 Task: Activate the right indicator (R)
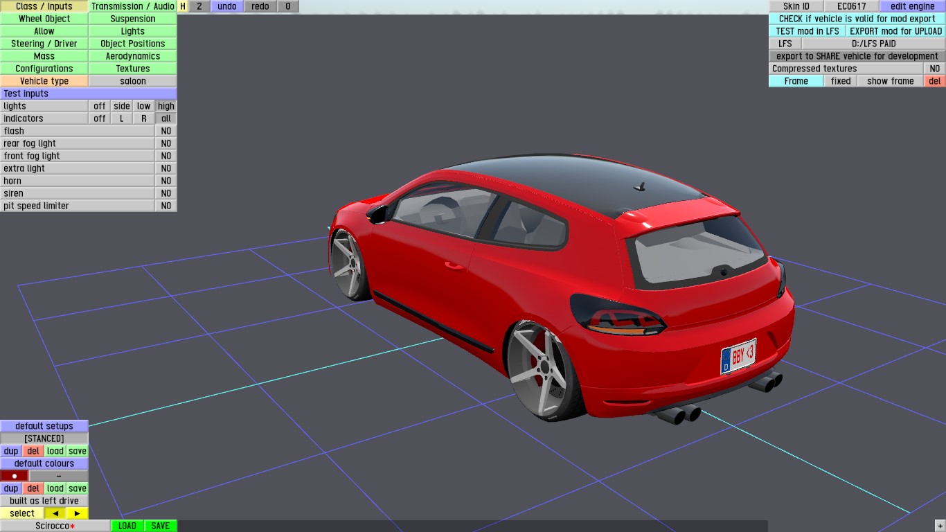click(144, 118)
